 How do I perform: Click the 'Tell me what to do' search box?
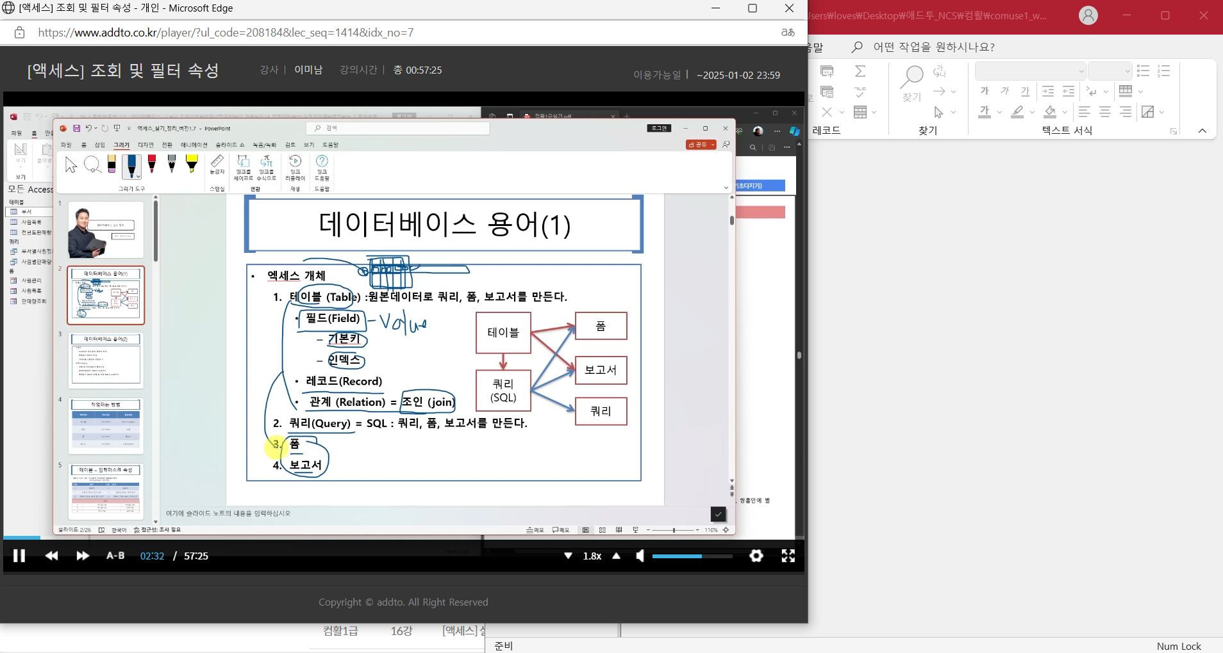tap(934, 47)
